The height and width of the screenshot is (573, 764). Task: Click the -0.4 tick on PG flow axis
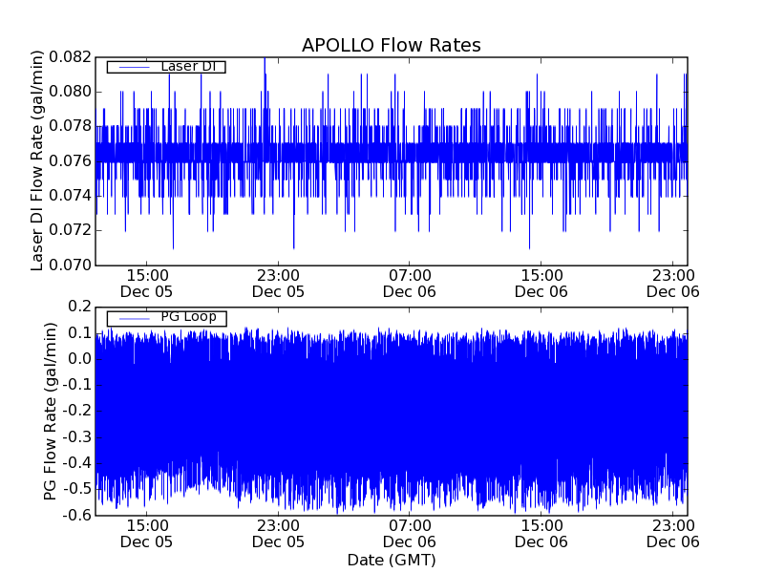pyautogui.click(x=77, y=463)
